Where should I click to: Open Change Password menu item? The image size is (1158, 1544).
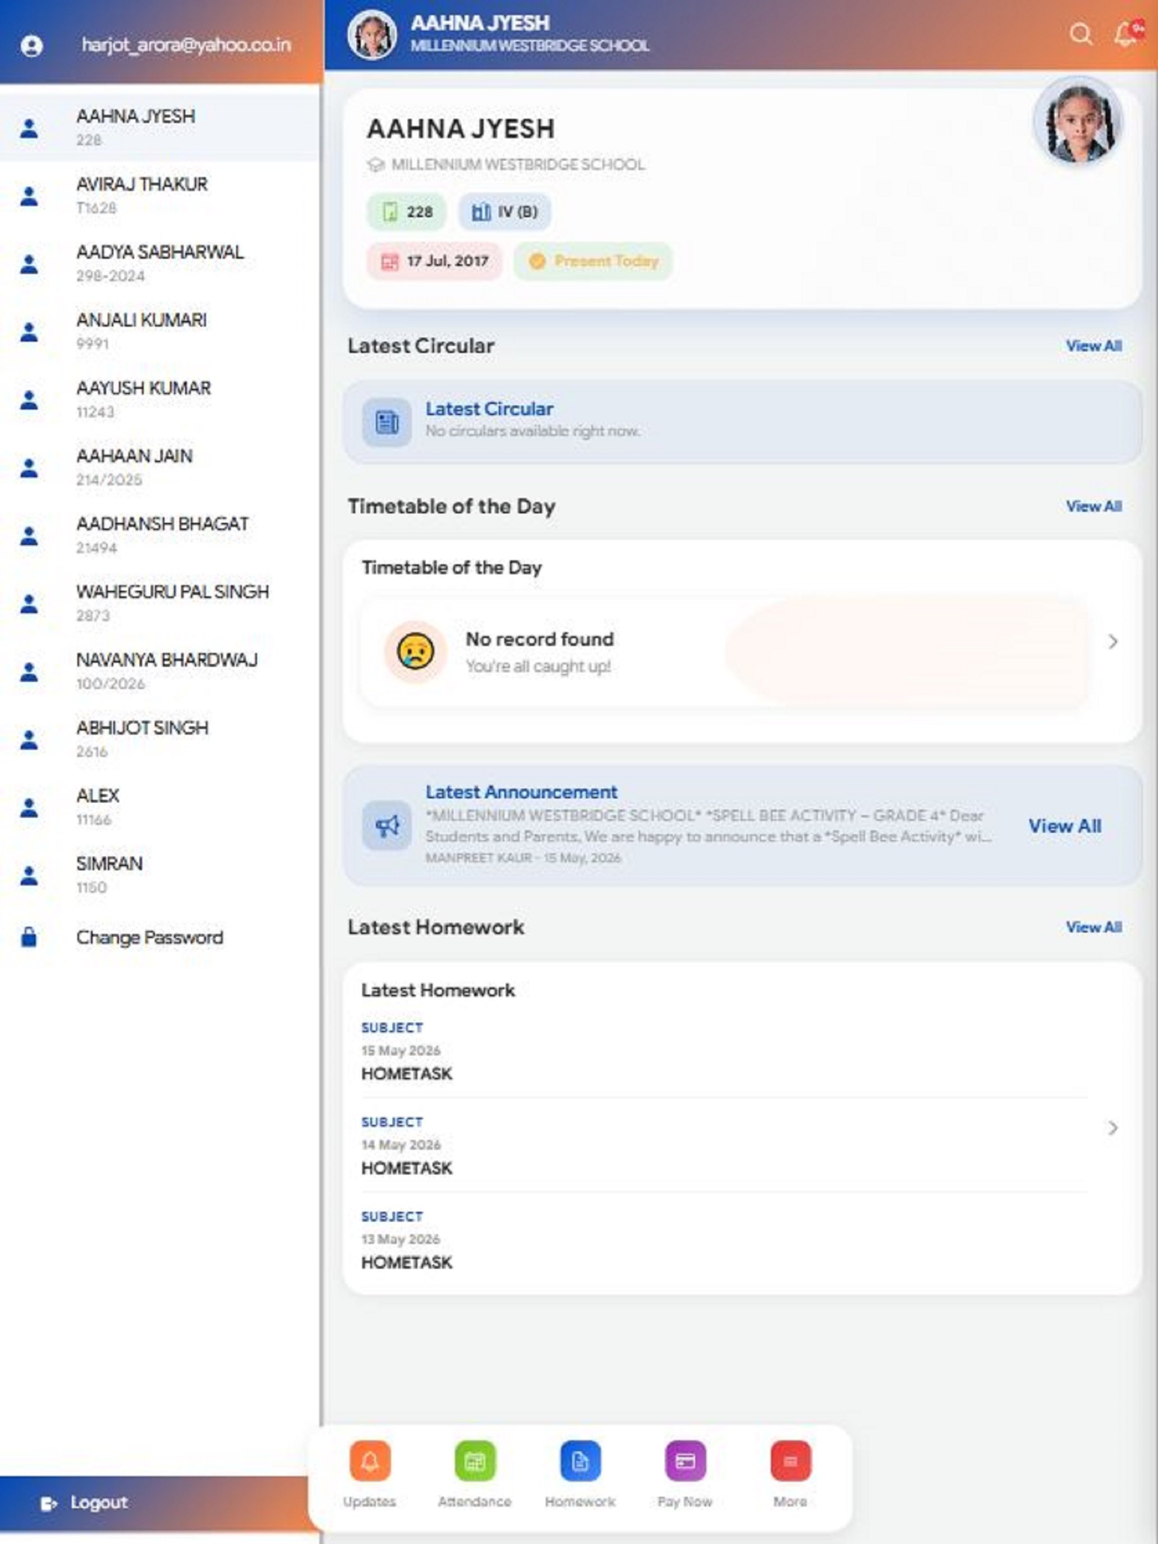tap(160, 937)
